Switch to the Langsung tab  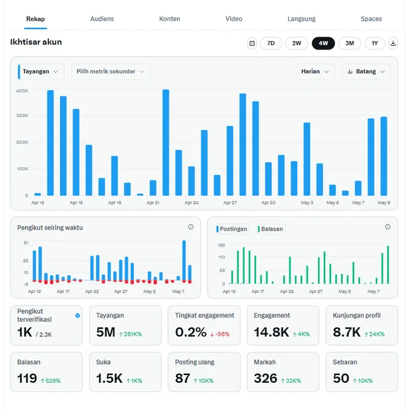coord(302,19)
